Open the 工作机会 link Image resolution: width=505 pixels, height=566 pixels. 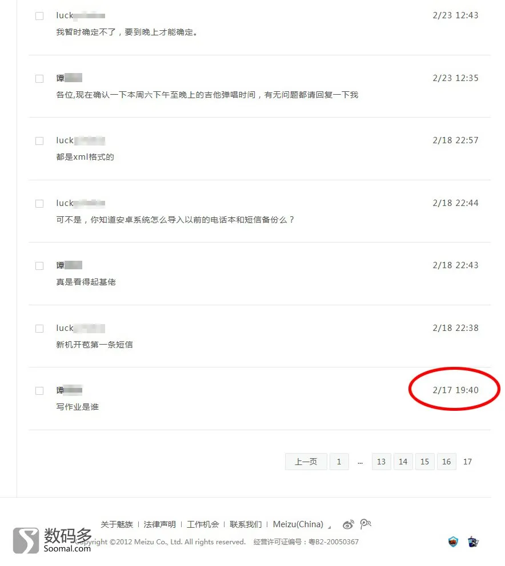click(203, 524)
